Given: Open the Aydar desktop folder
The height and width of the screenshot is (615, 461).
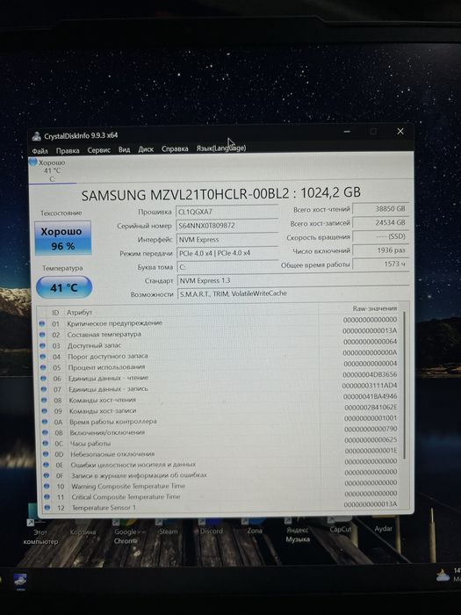Looking at the screenshot, I should click(383, 524).
